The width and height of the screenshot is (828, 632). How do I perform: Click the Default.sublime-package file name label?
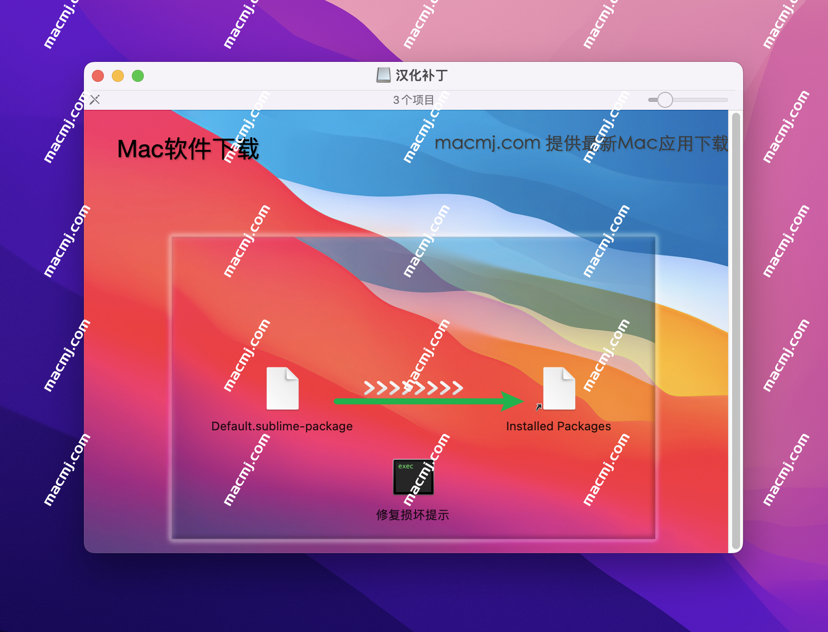tap(282, 426)
